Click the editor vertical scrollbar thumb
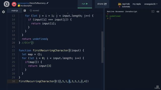The height and width of the screenshot is (90, 161). (102, 47)
